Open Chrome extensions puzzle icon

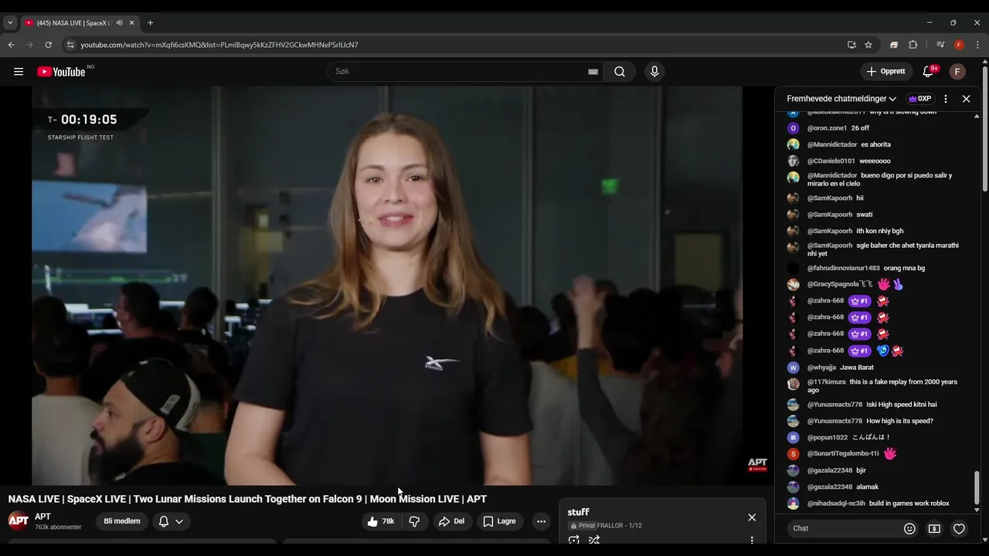(x=913, y=45)
